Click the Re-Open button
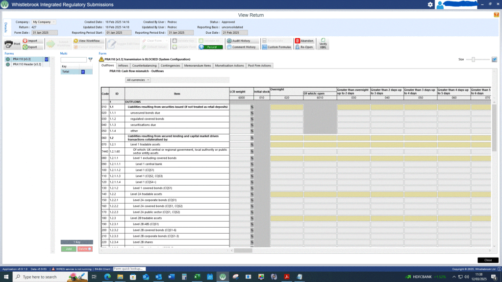 297,47
